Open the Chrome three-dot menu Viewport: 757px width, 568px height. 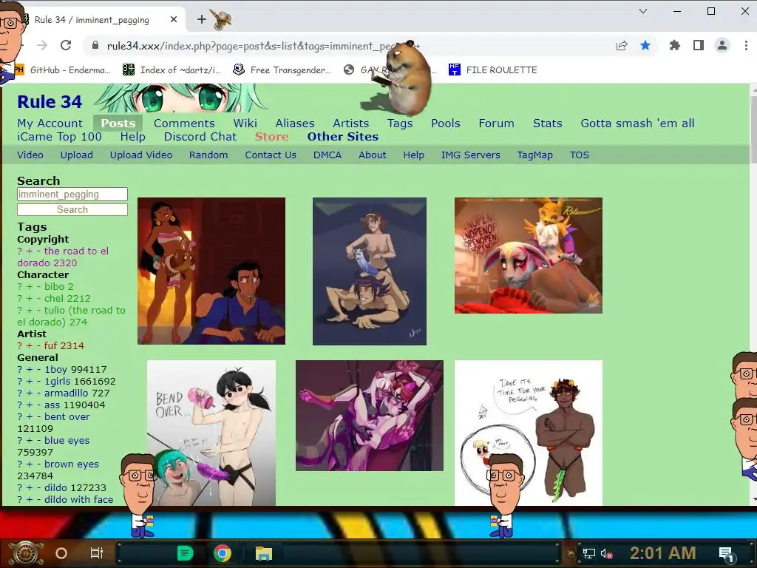[746, 45]
